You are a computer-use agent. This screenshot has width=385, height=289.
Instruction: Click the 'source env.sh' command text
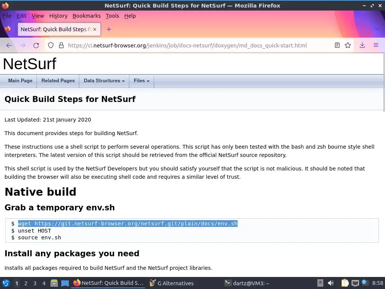tap(39, 237)
